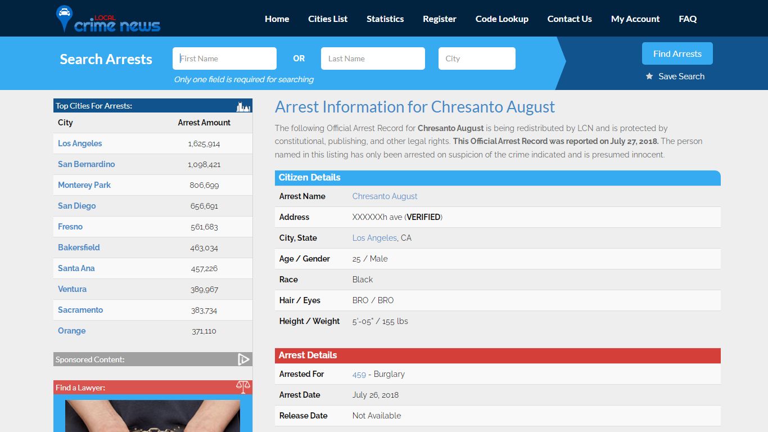The width and height of the screenshot is (768, 432).
Task: Click the Arrest Details section header
Action: [x=498, y=355]
